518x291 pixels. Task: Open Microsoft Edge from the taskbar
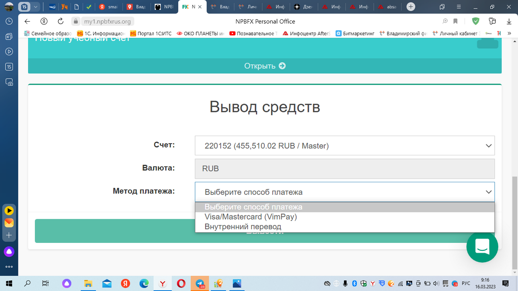144,283
